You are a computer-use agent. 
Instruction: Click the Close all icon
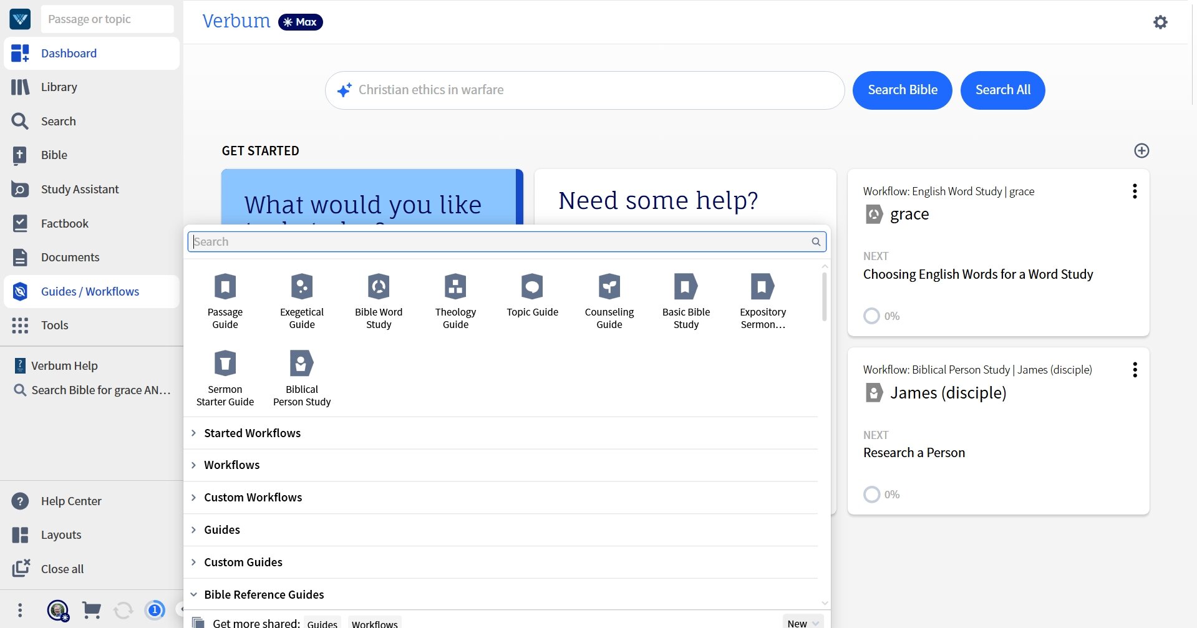[21, 568]
